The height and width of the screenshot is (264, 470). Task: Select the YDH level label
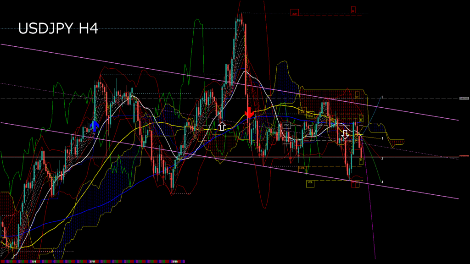click(x=310, y=116)
